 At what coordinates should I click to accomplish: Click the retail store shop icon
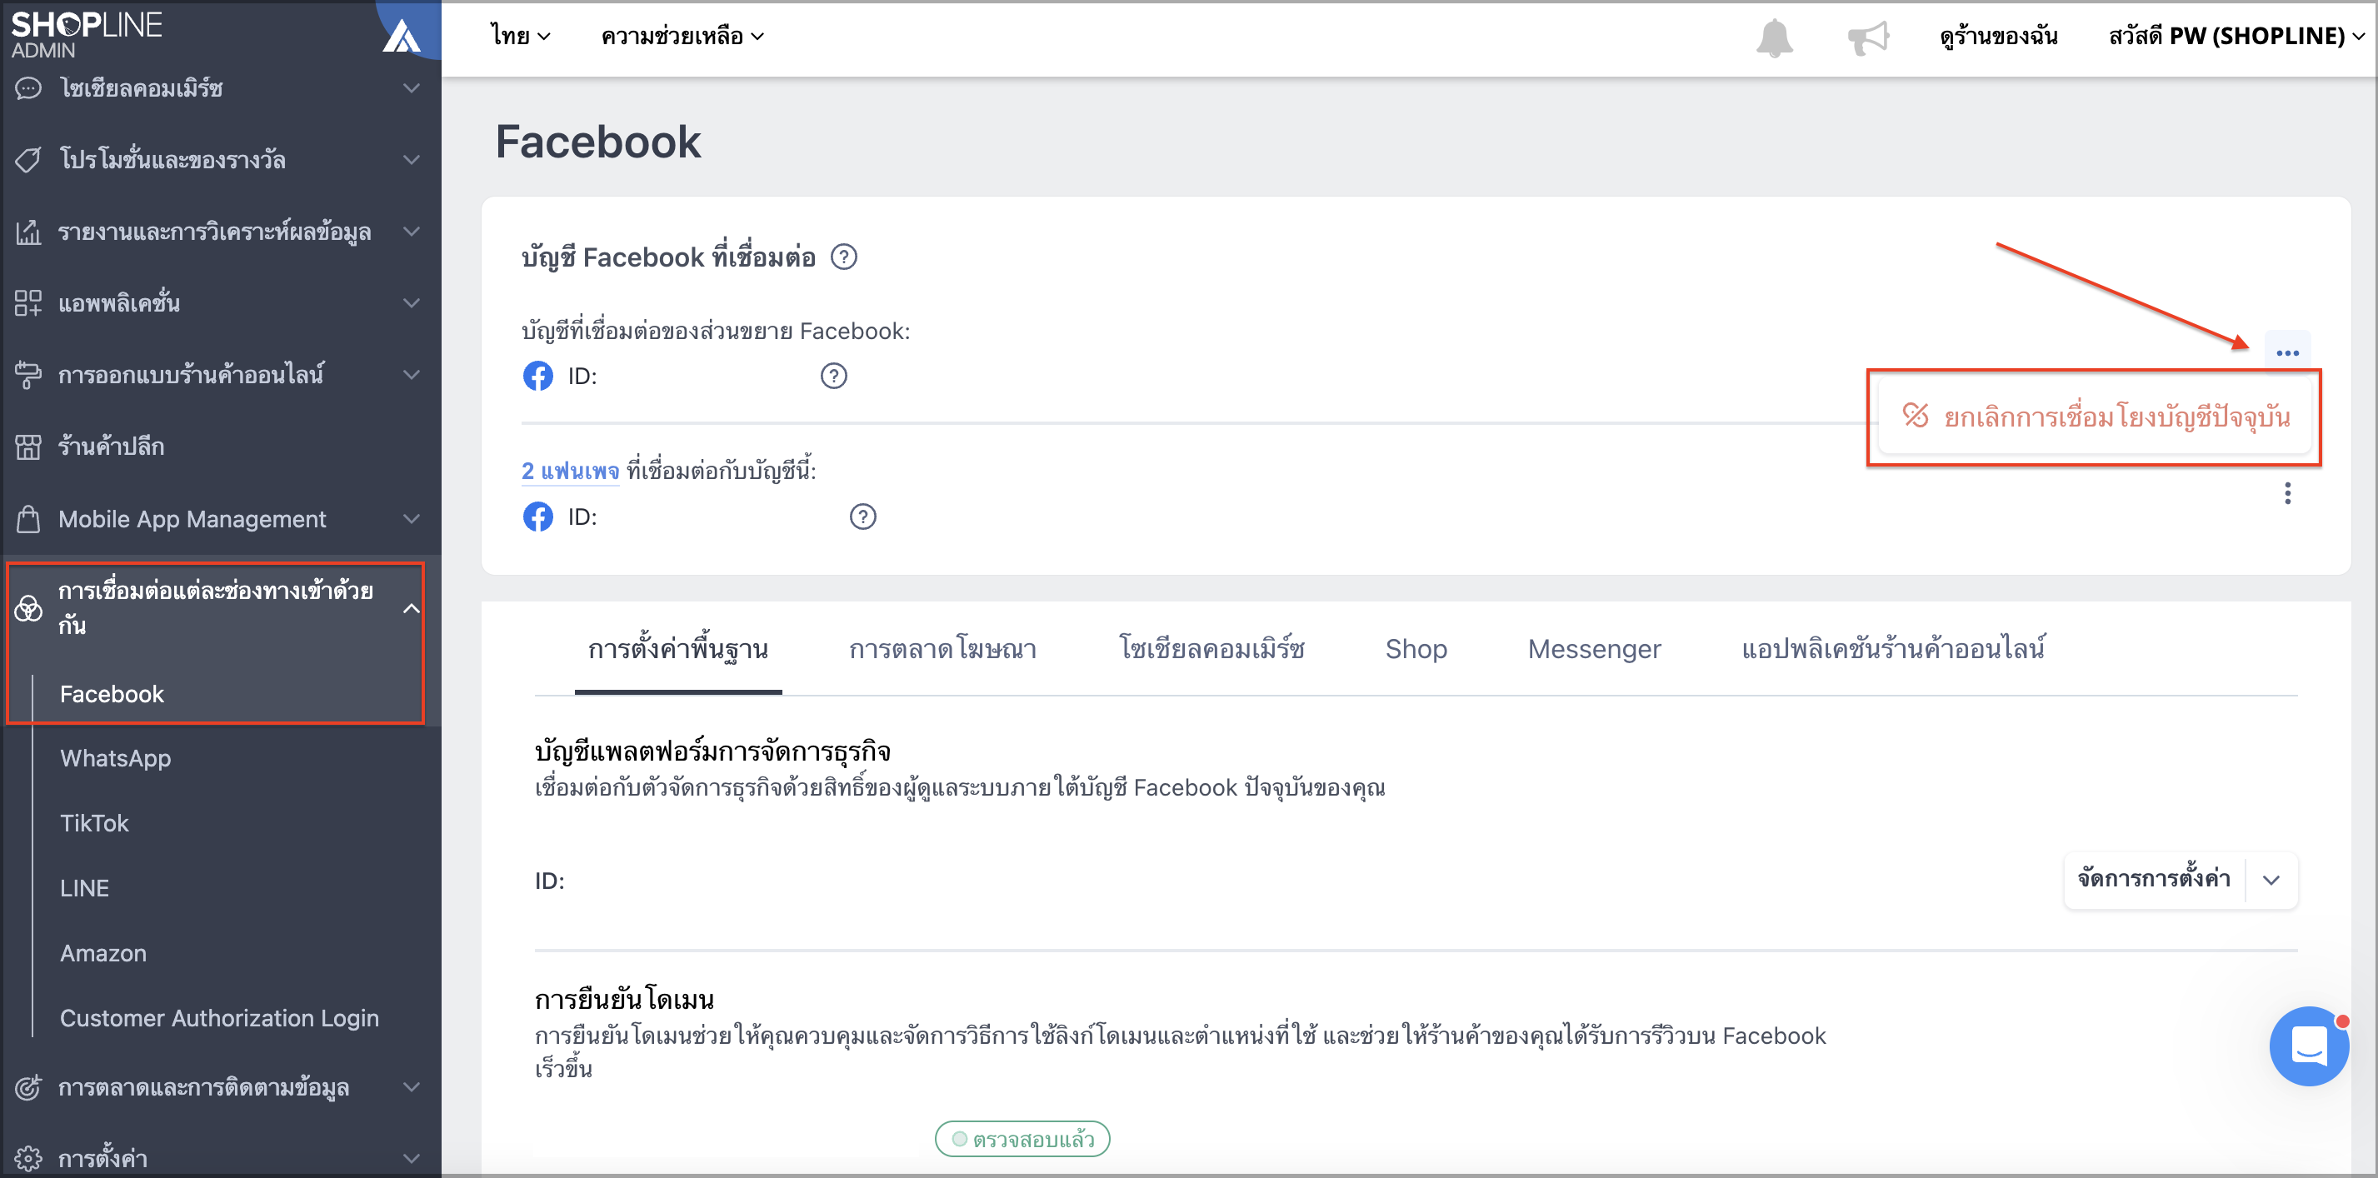28,447
